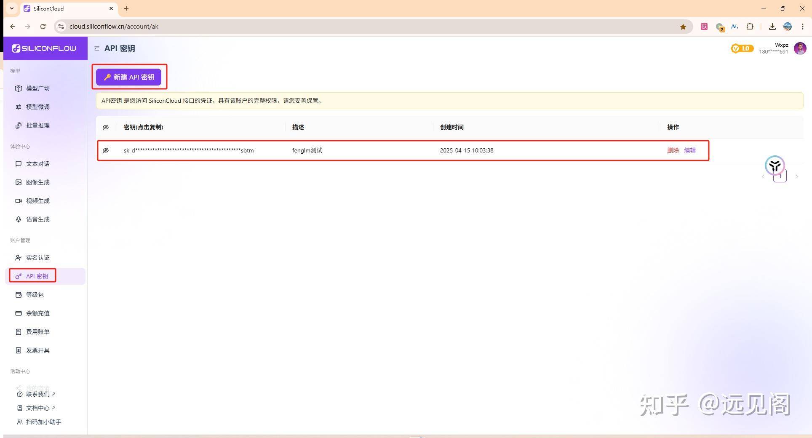
Task: Click the 描述 column header
Action: [298, 127]
